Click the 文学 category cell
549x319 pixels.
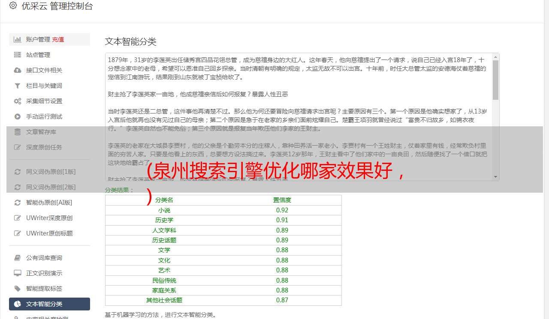(164, 250)
